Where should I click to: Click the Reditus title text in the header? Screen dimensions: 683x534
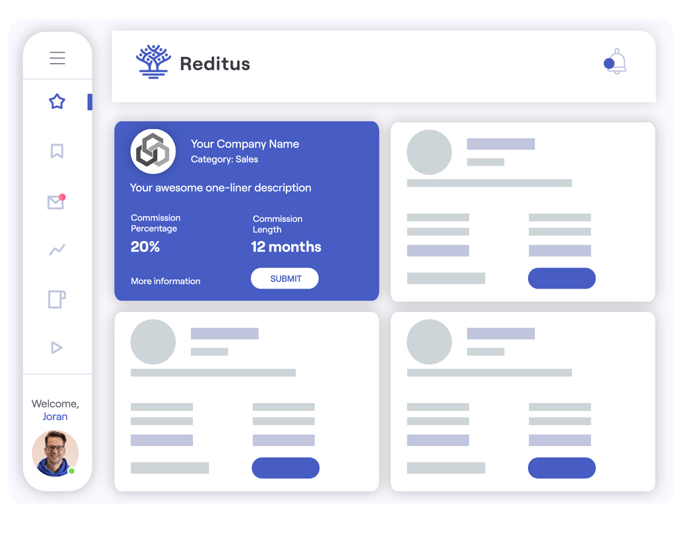pos(214,63)
